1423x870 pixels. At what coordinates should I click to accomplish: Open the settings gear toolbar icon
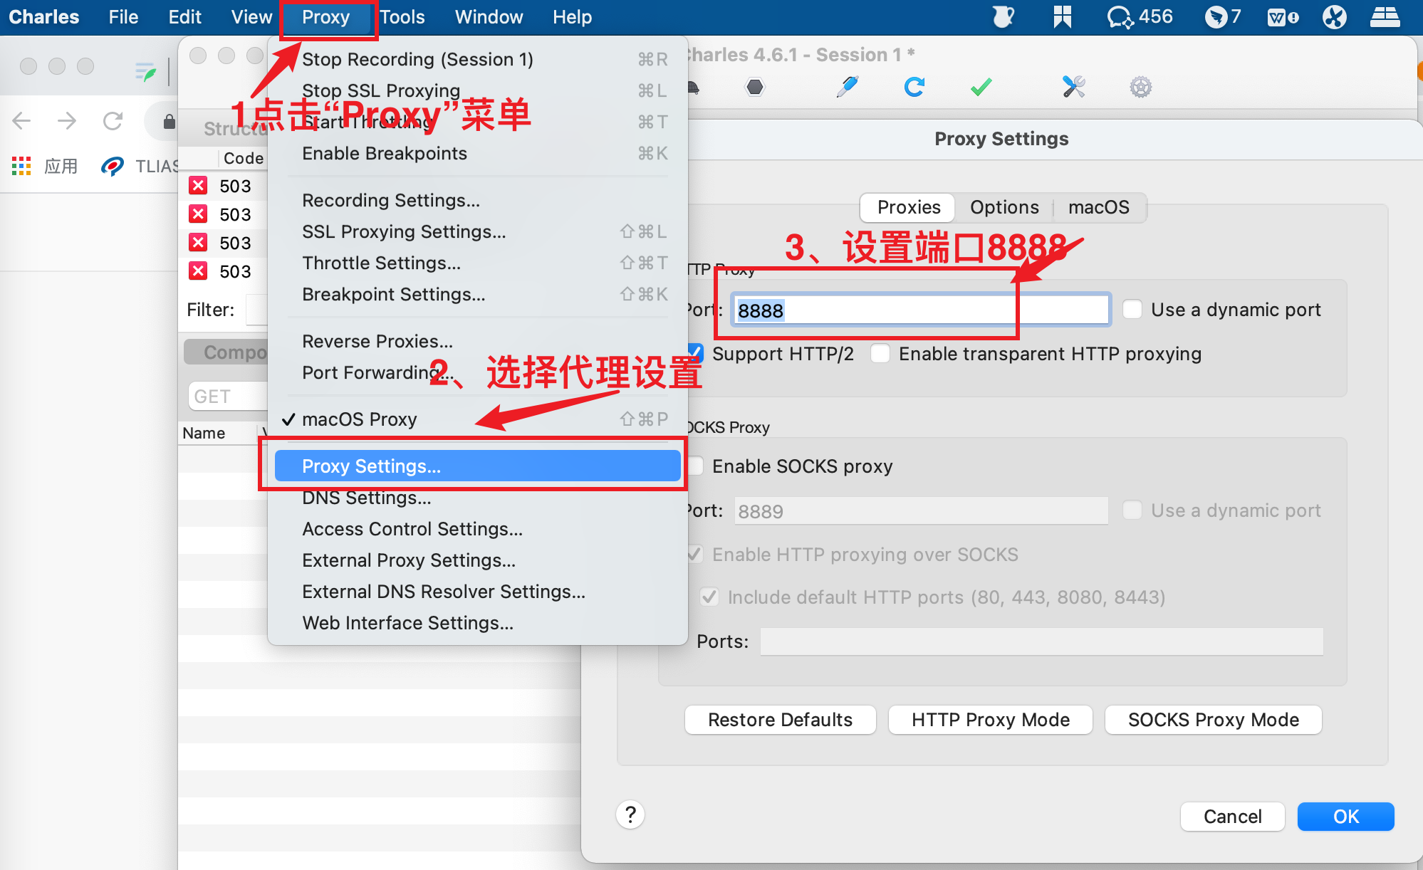click(x=1140, y=88)
